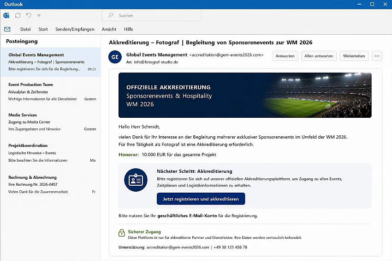Click the phone number +49 30 123 456 78
This screenshot has height=261, width=392.
click(x=230, y=247)
